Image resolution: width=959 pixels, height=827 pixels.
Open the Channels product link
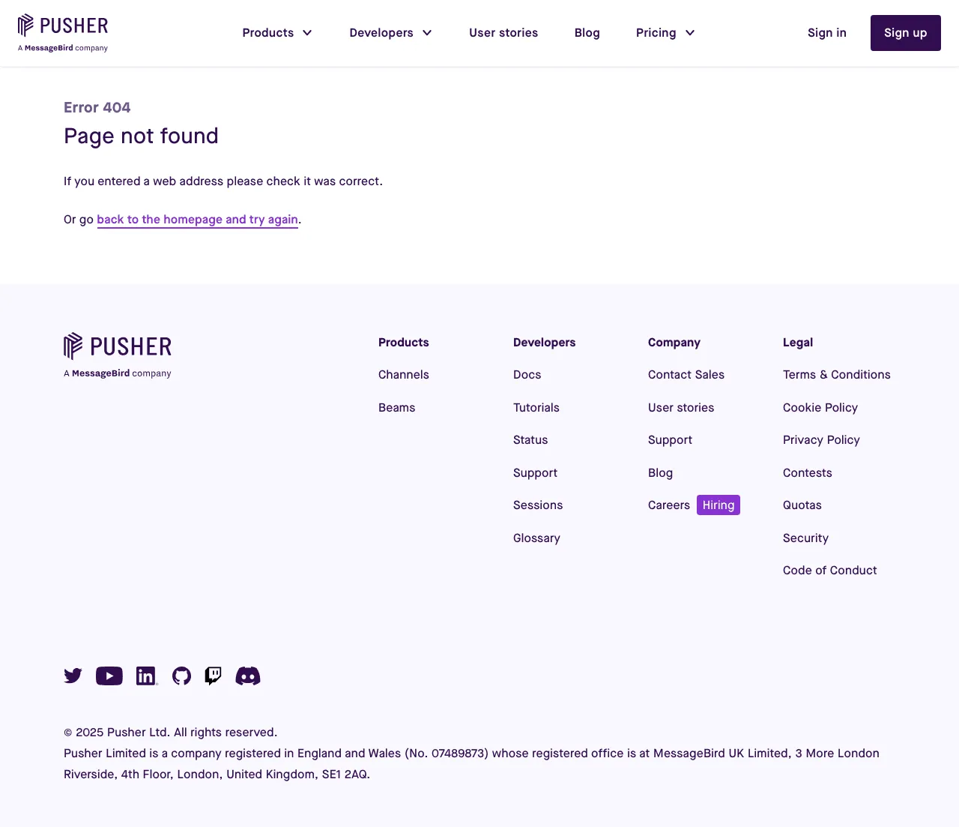click(403, 374)
